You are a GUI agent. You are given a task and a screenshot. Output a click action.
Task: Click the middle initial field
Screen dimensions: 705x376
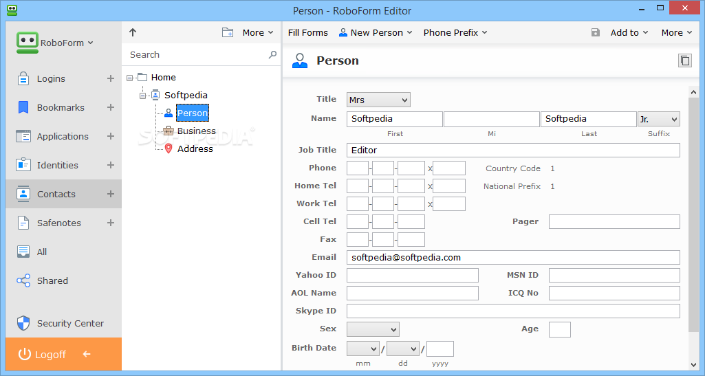pos(491,119)
